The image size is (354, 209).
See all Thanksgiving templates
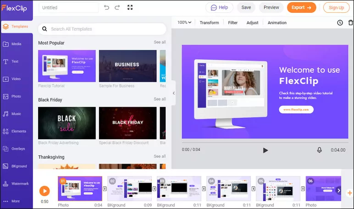pos(160,156)
